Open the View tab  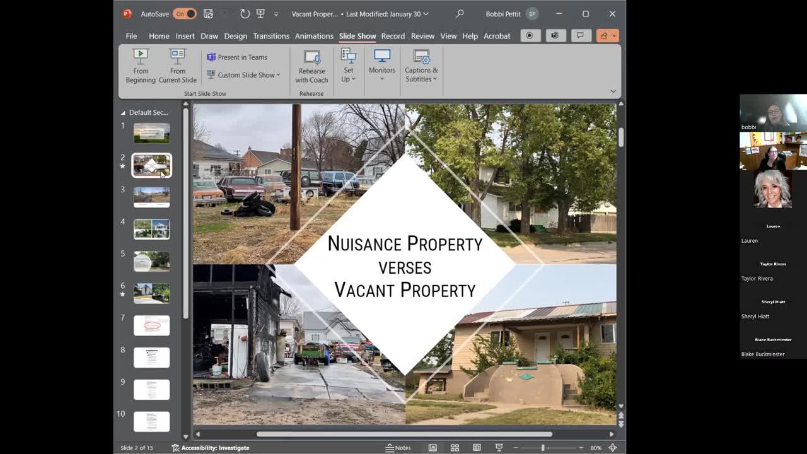pyautogui.click(x=448, y=36)
